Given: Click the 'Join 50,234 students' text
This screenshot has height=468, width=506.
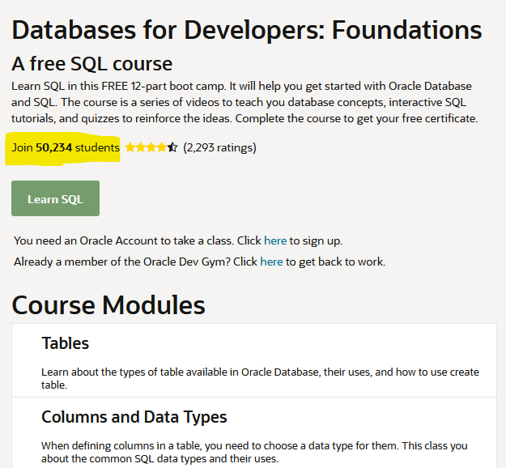Looking at the screenshot, I should coord(66,147).
